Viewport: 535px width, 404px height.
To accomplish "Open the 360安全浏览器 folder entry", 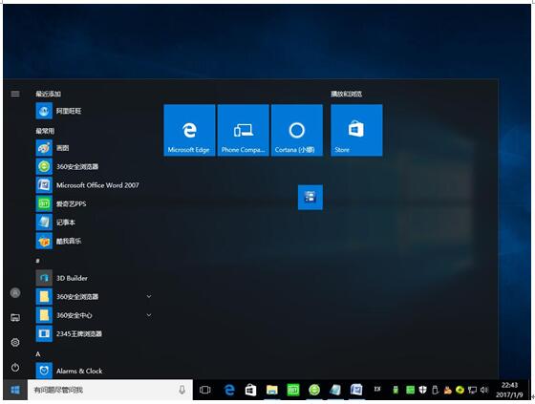I will pos(94,296).
